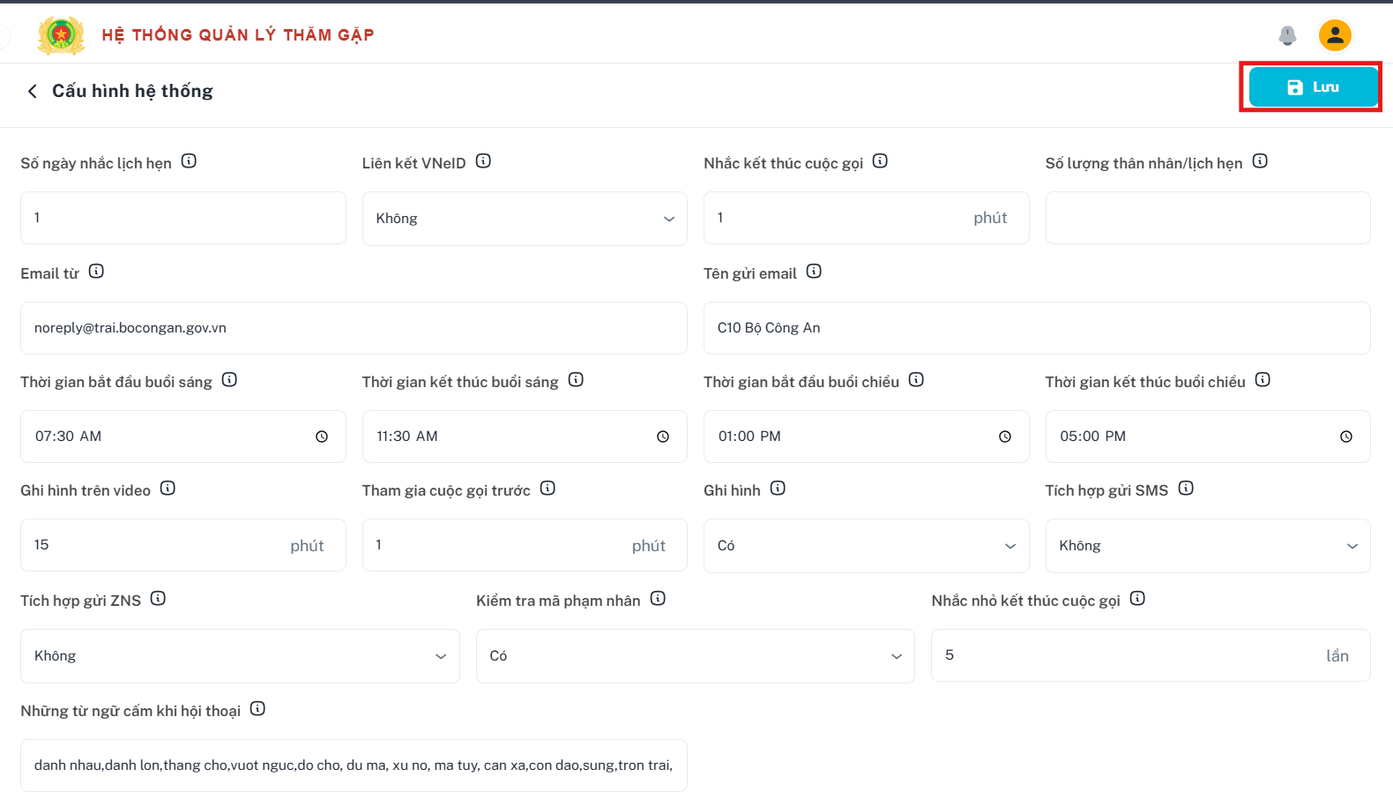Expand Kiểm tra mã phạm nhân dropdown

point(696,656)
